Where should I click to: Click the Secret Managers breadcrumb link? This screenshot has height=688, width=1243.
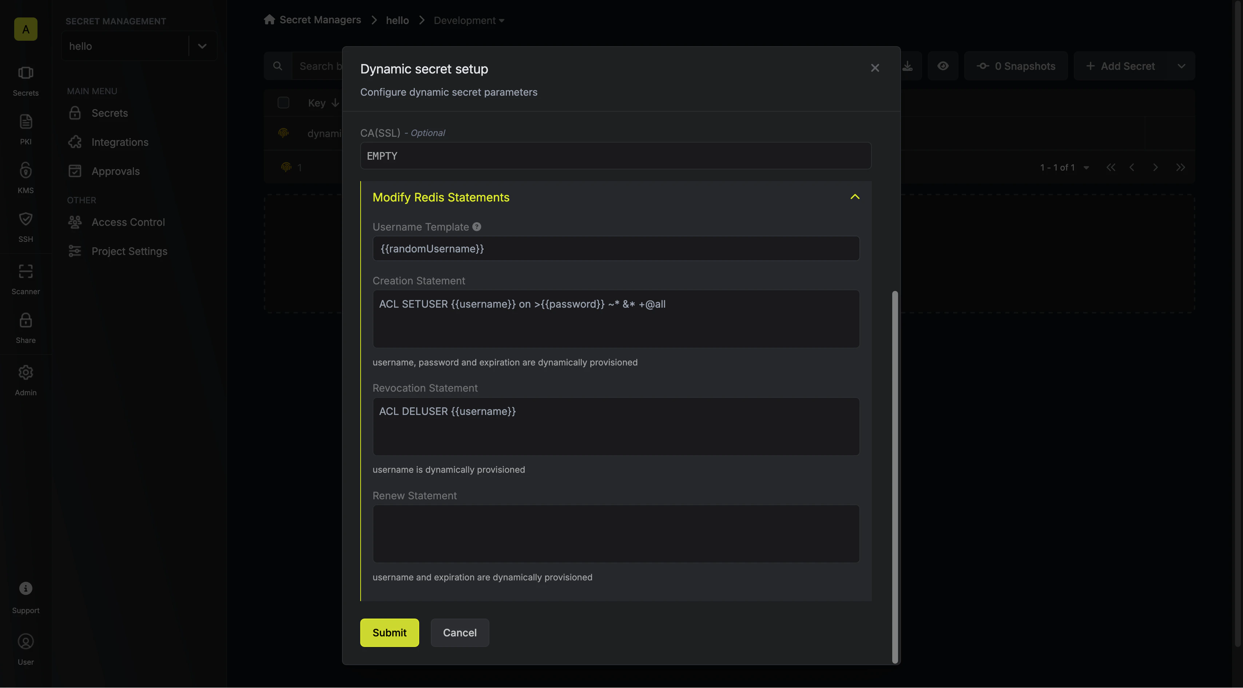(x=320, y=20)
